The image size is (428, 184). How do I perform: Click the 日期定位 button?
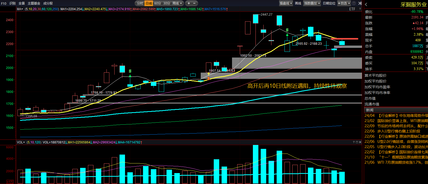pos(329,3)
